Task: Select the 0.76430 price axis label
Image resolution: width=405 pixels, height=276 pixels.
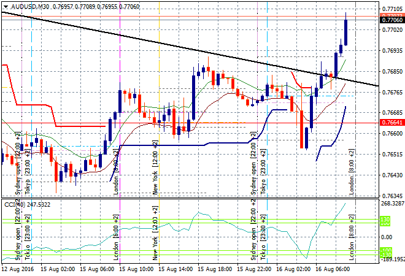Action: 392,175
